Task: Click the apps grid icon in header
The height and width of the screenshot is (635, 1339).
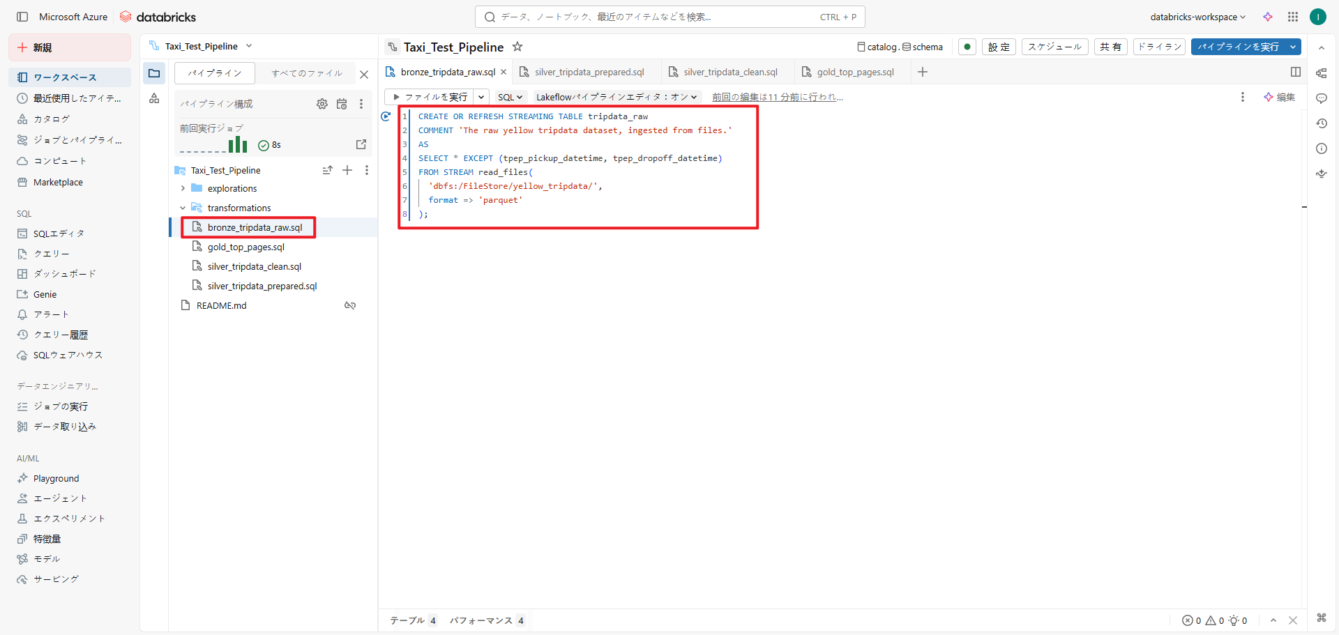Action: point(1293,17)
